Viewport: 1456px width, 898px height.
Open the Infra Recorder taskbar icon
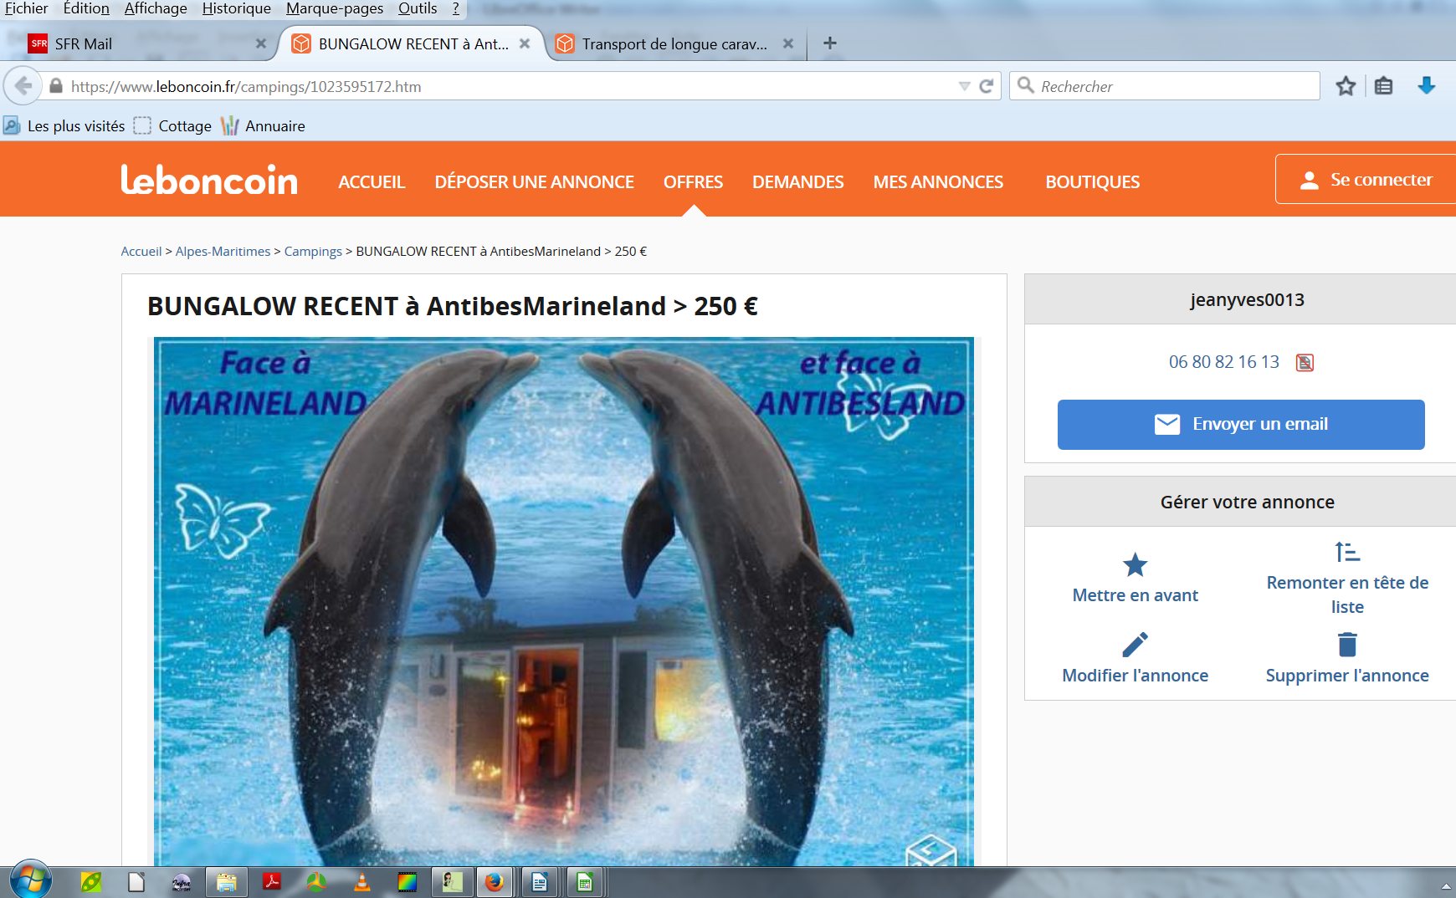point(181,882)
